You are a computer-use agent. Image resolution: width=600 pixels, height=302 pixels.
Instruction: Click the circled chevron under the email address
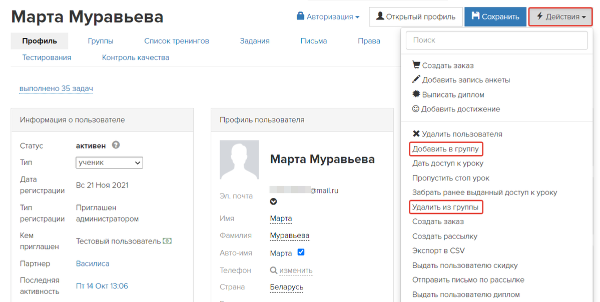(x=273, y=201)
